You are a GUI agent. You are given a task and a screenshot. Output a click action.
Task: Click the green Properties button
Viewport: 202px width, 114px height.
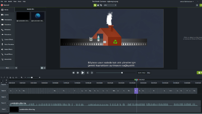pos(199,73)
